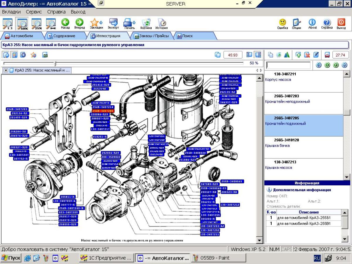Open the Выход menu in menu bar
Image resolution: width=352 pixels, height=264 pixels.
coord(78,12)
